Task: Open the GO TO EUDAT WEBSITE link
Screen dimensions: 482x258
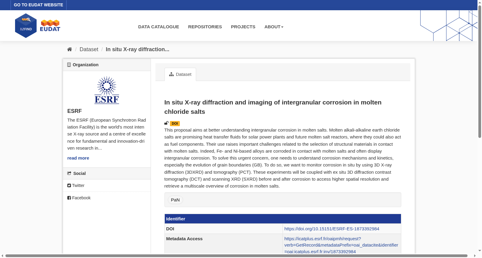Action: click(x=39, y=5)
